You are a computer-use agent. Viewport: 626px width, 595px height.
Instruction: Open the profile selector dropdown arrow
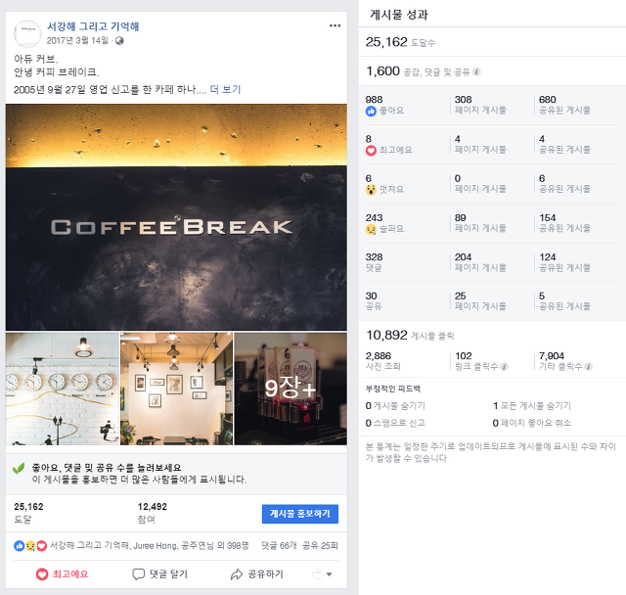click(x=329, y=574)
